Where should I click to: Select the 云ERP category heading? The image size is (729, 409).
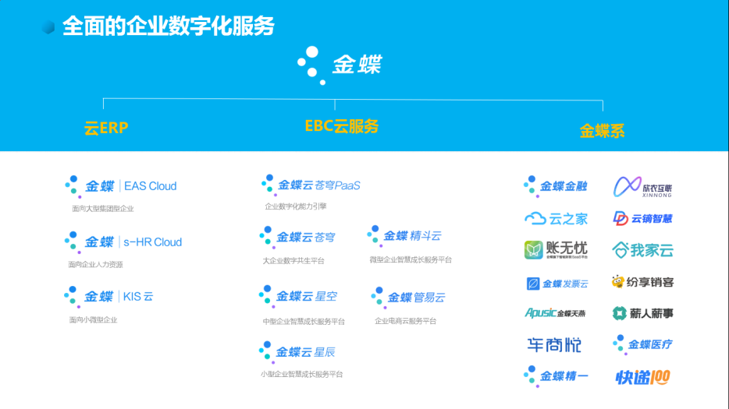[x=106, y=128]
